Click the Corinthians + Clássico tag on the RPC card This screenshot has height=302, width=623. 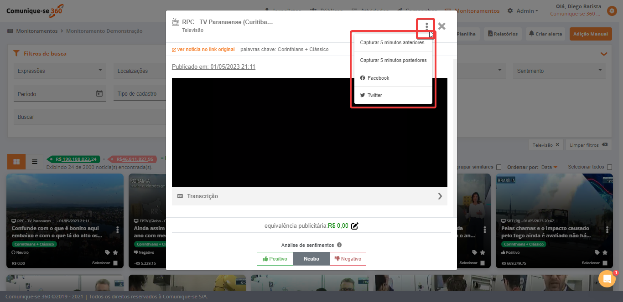point(33,244)
